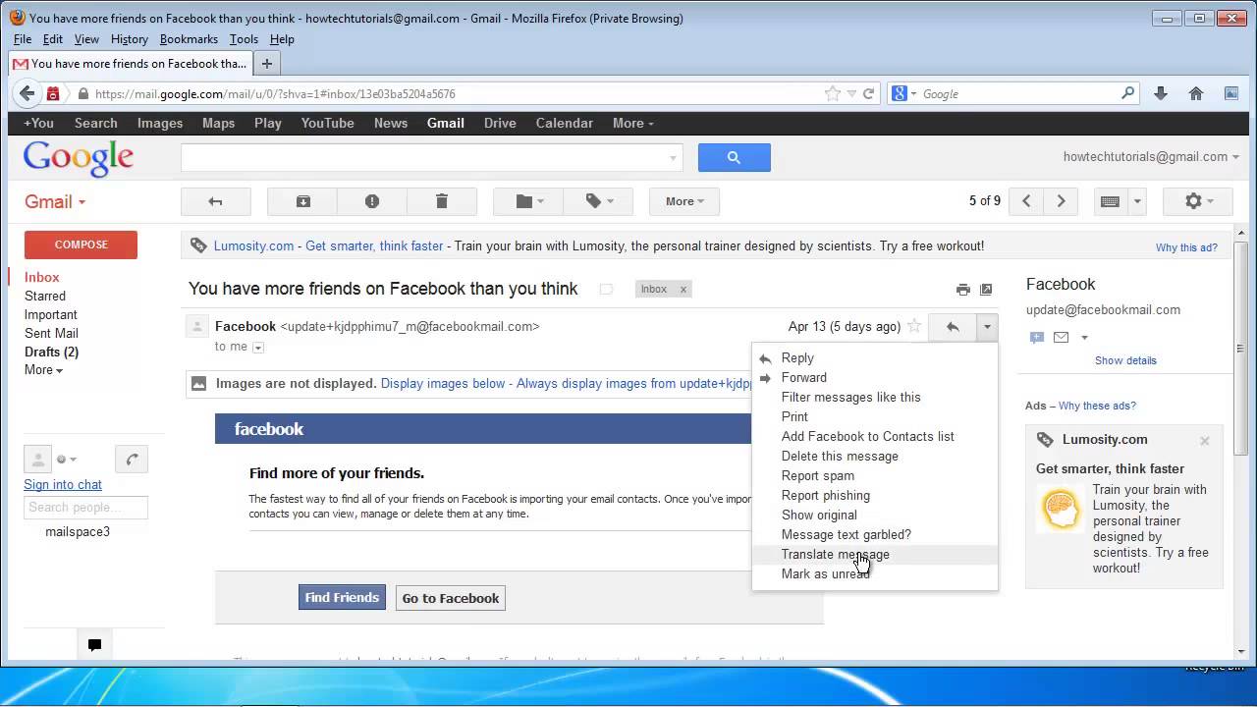Choose 'Mark as unread' in the menu
The width and height of the screenshot is (1257, 707).
click(x=874, y=574)
